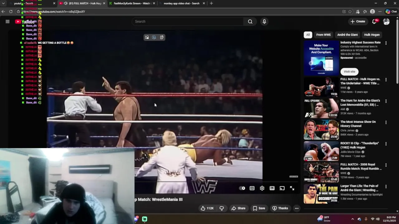Select the From WWE filter chip

click(324, 35)
